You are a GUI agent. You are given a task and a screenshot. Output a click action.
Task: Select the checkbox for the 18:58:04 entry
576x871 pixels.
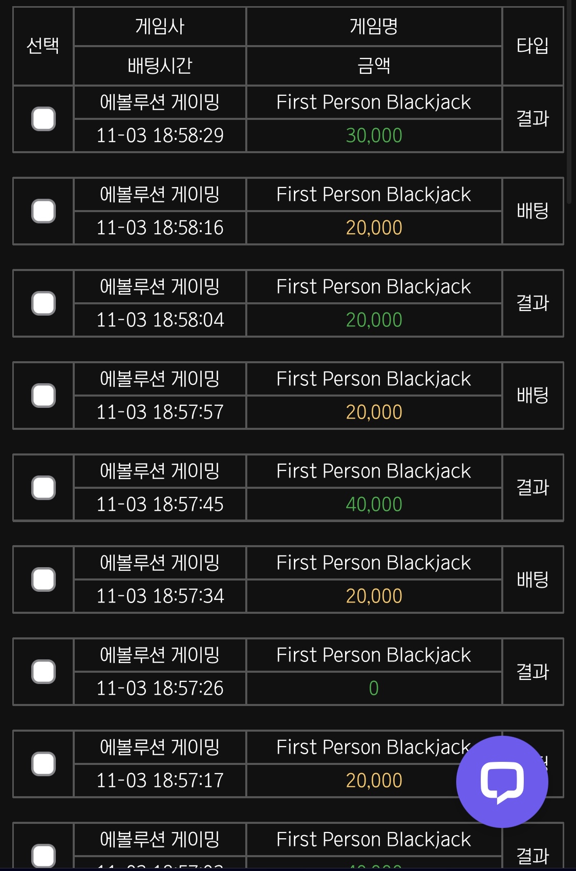click(44, 303)
